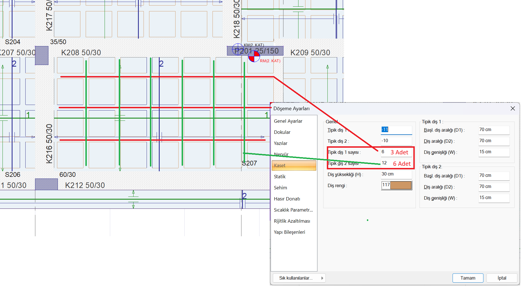Click the 60/30 column dimension text
This screenshot has height=289, width=526.
[67, 175]
